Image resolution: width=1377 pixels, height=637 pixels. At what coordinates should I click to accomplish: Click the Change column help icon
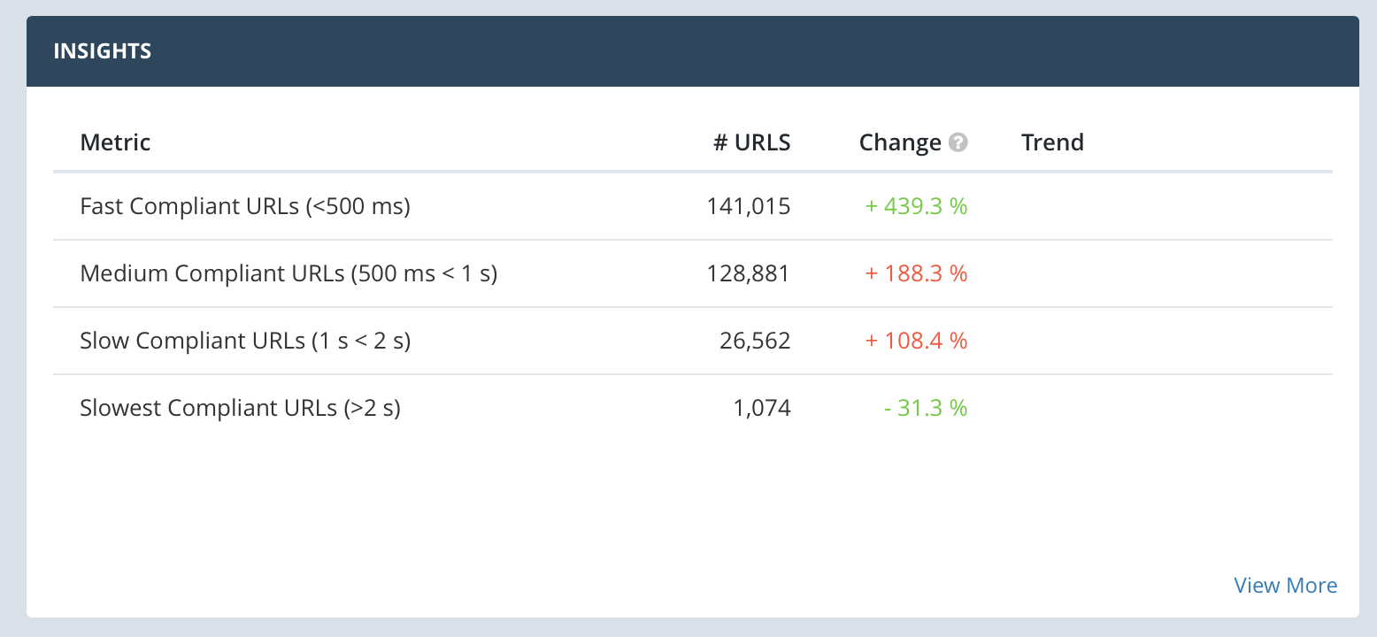tap(958, 143)
